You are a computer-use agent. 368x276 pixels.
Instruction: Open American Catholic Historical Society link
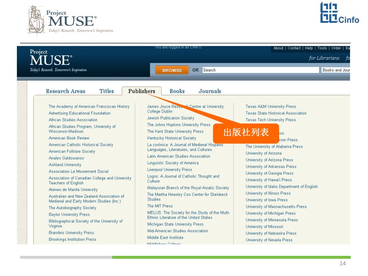coord(81,145)
